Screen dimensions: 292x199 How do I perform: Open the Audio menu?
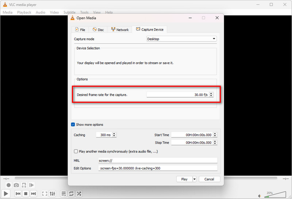[x=41, y=12]
